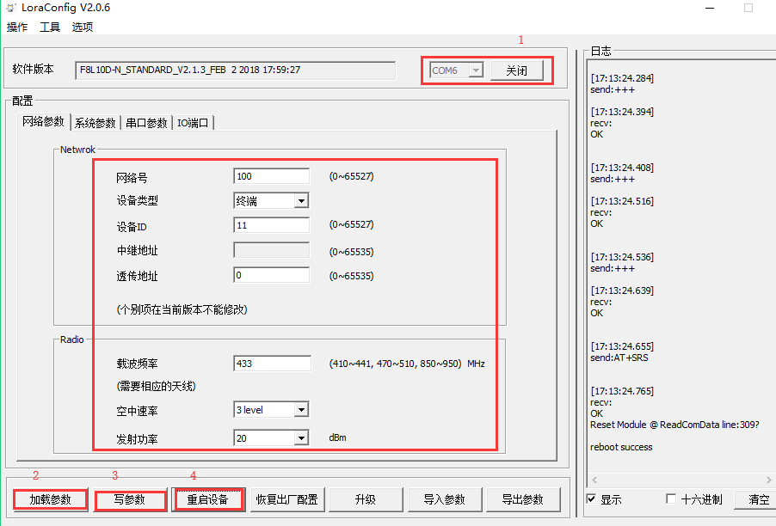The image size is (776, 526).
Task: Enable the 十六进制 hex checkbox
Action: (x=672, y=499)
